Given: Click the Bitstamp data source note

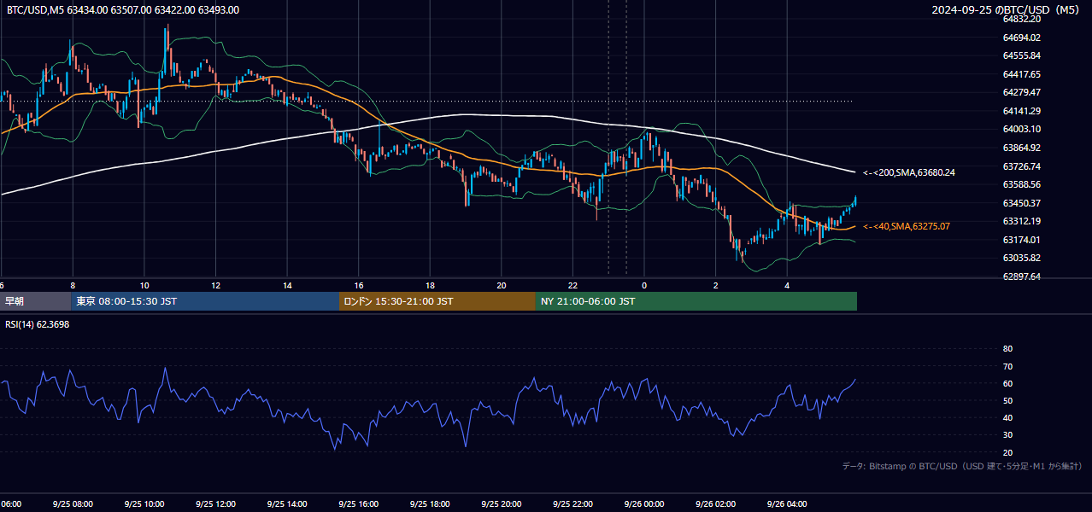Looking at the screenshot, I should coord(962,467).
